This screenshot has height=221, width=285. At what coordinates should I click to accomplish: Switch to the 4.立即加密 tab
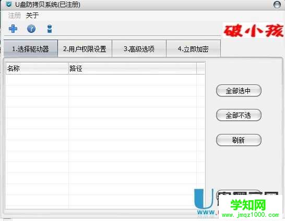click(x=193, y=49)
